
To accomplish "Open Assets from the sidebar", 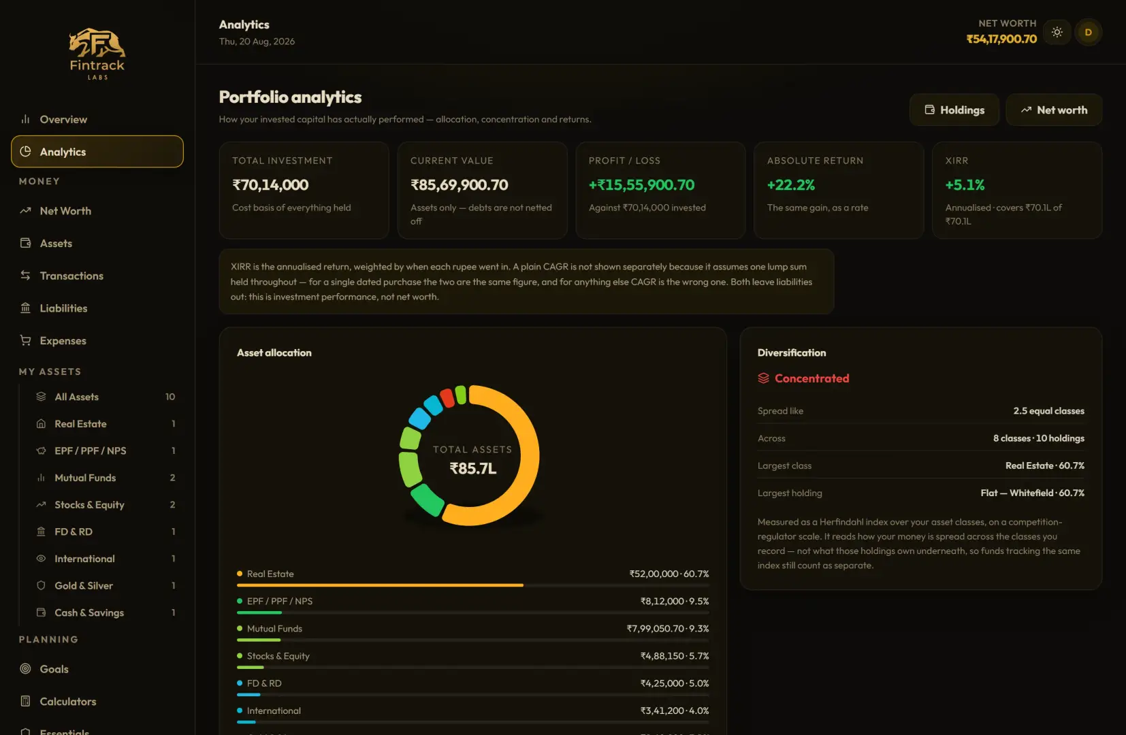I will click(97, 244).
